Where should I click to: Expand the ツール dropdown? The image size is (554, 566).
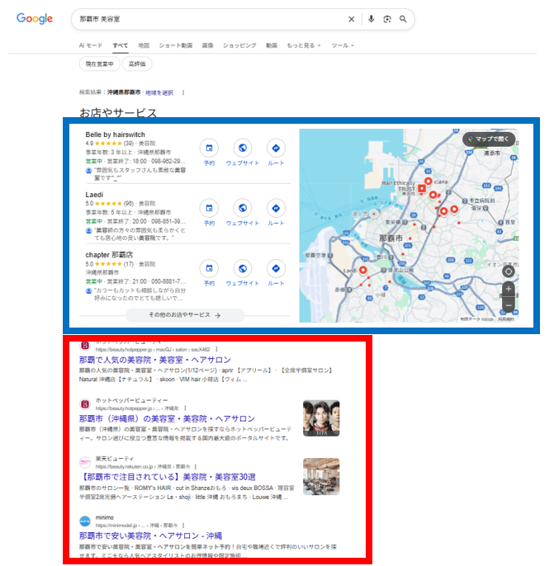pos(343,45)
